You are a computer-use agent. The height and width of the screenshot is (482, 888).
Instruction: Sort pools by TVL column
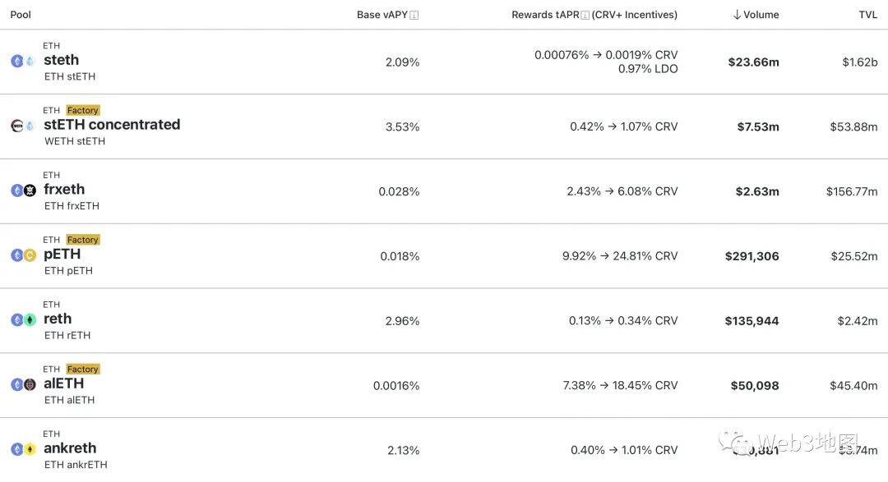coord(868,15)
